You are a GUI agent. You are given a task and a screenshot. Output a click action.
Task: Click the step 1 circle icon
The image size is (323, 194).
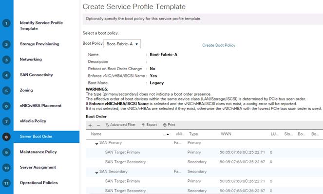coord(6,23)
